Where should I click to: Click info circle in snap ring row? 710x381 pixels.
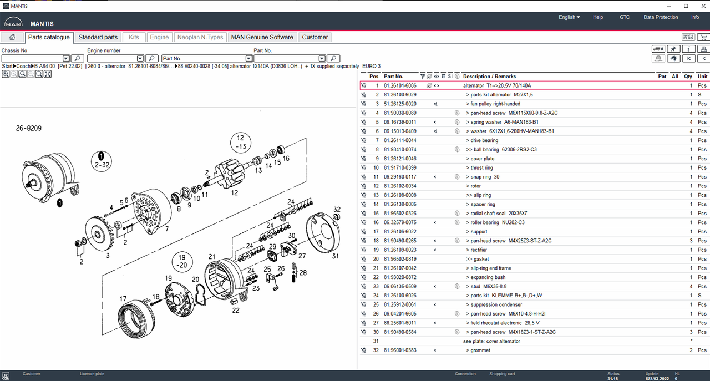[x=457, y=177]
